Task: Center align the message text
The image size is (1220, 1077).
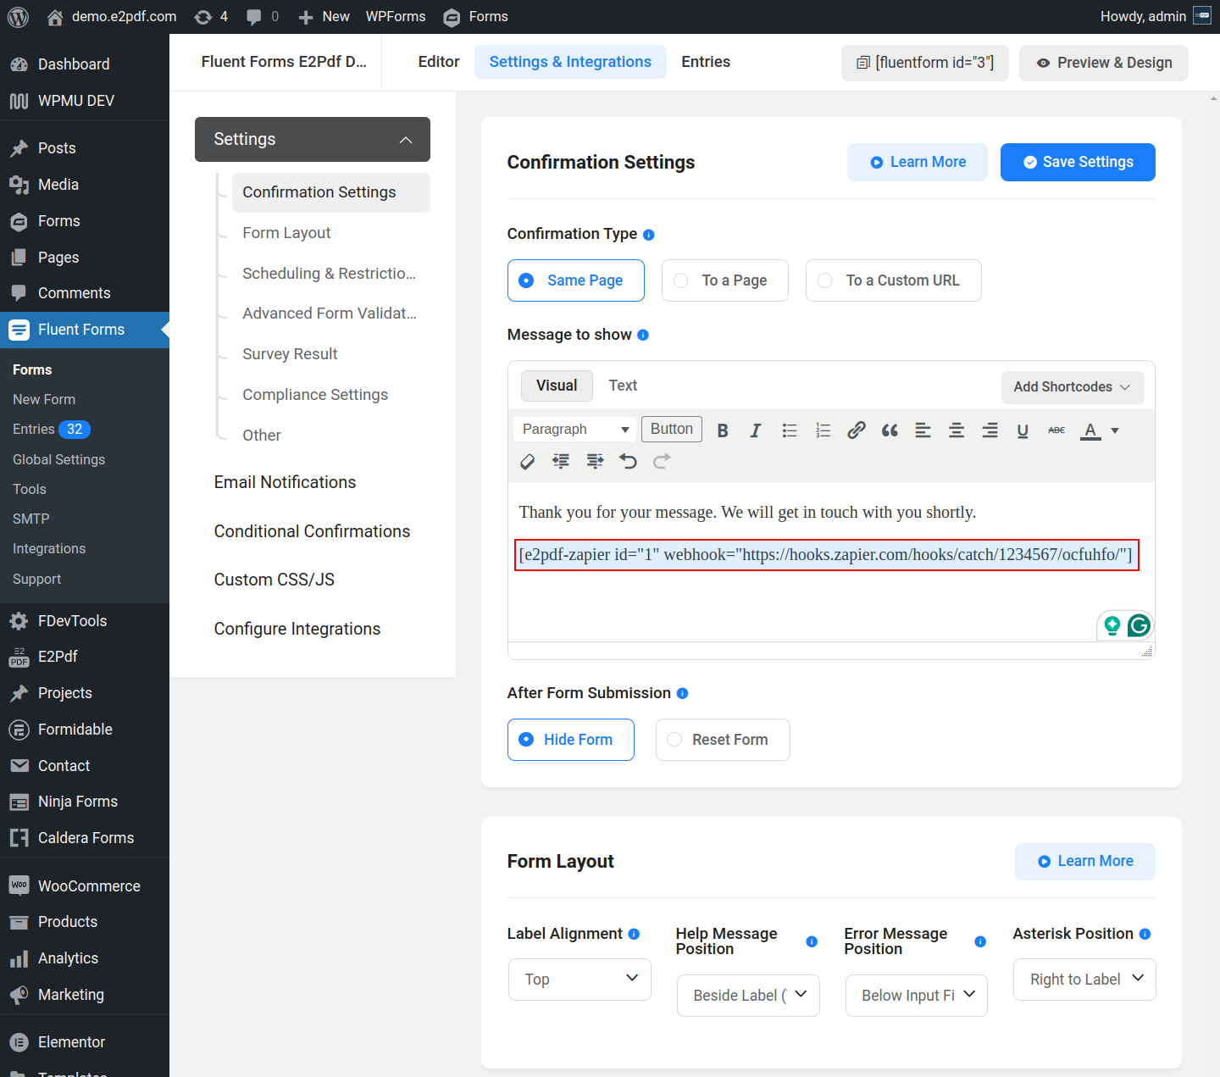Action: point(957,430)
